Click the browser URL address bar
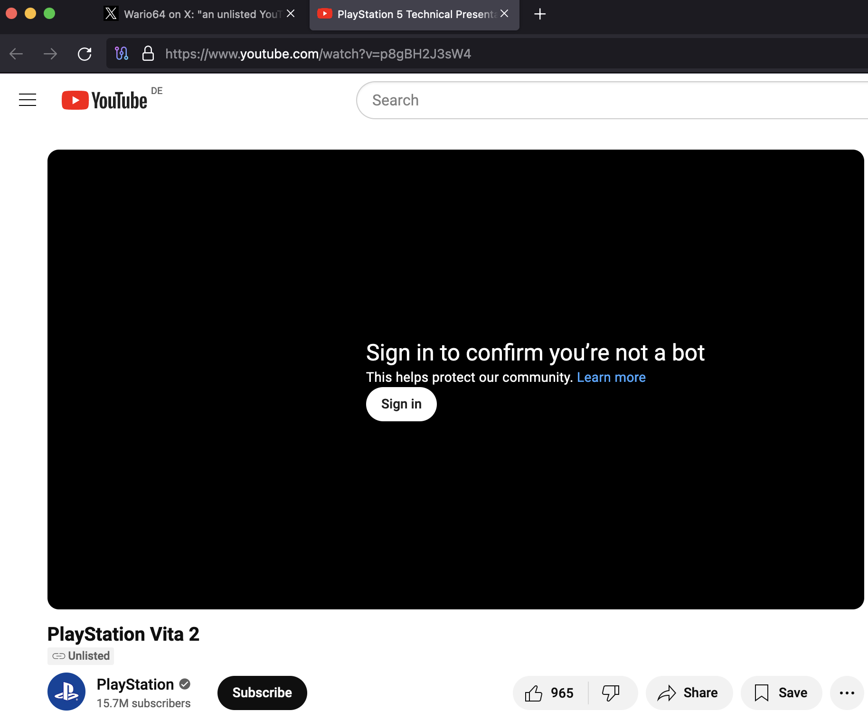Screen dimensions: 868x721 (487, 54)
